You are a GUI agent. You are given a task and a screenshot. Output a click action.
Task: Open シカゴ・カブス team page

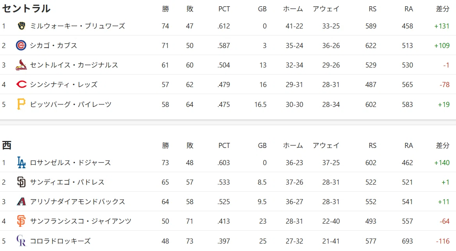(x=53, y=45)
